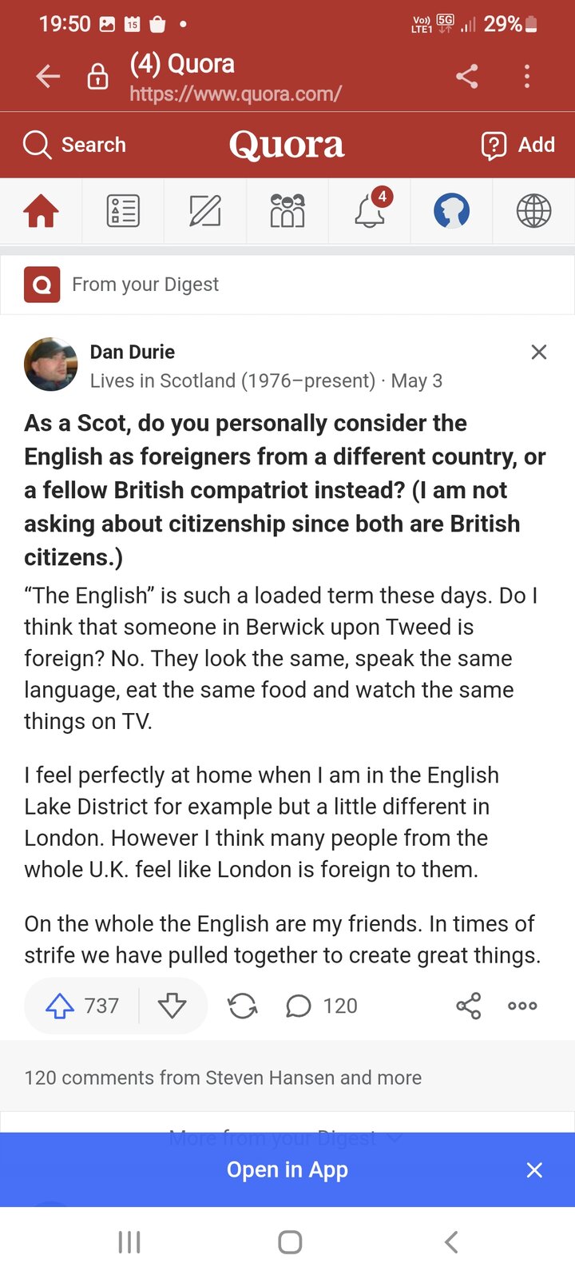Open the 120 comments bubble icon
The height and width of the screenshot is (1279, 575).
coord(299,1006)
